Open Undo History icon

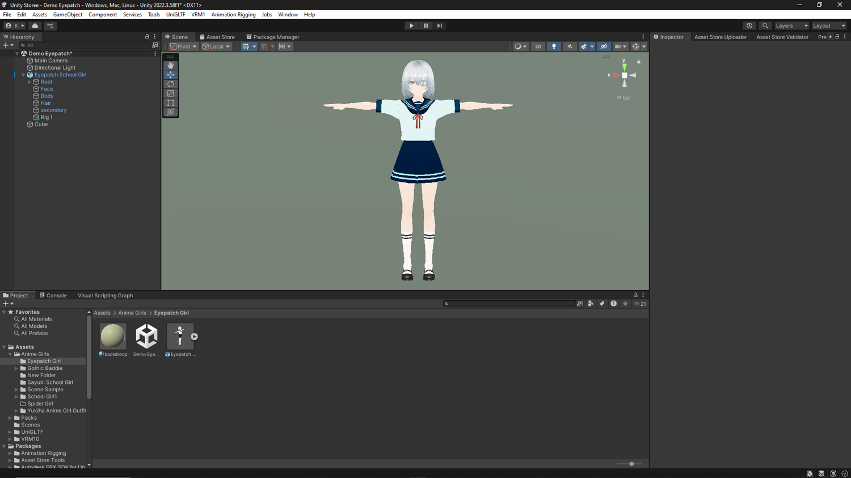pos(749,25)
